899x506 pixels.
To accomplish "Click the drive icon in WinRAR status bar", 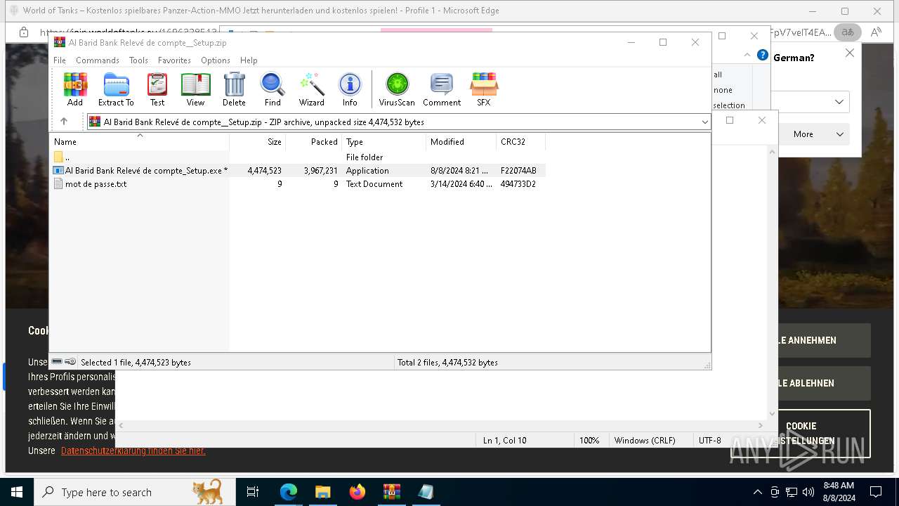I will coord(57,362).
